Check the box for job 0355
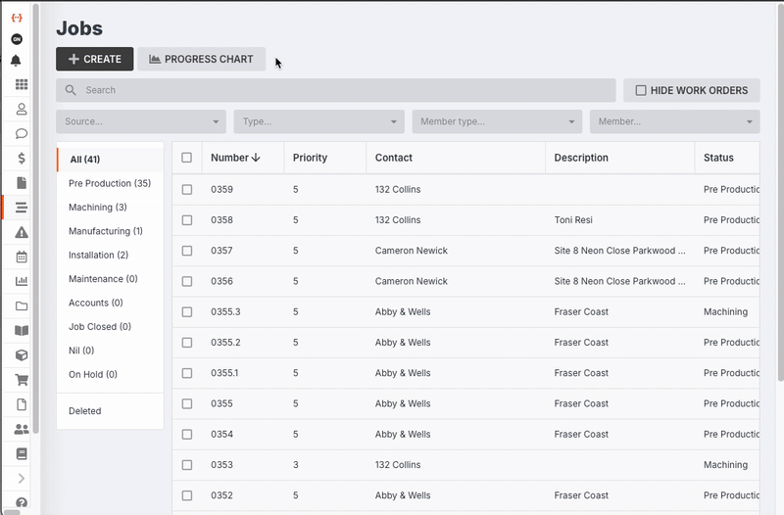The height and width of the screenshot is (515, 784). click(187, 403)
